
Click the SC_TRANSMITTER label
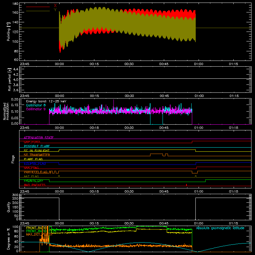37,155
